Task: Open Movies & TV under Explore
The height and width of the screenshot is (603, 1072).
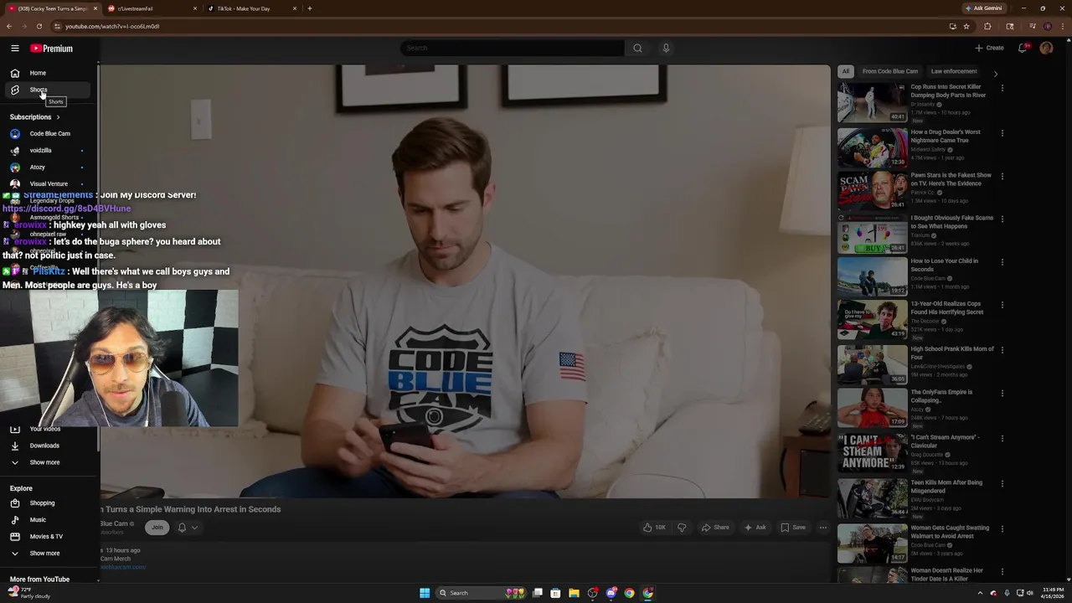Action: (49, 537)
